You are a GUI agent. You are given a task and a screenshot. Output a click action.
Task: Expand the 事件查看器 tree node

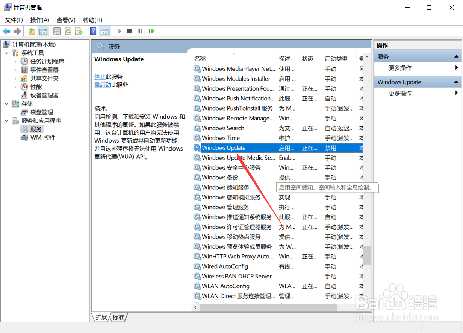[15, 70]
